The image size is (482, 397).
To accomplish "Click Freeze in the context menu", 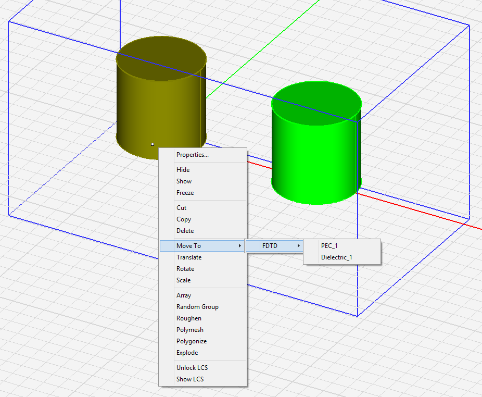I will click(185, 193).
